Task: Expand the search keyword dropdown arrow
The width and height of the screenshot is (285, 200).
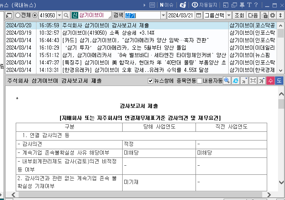Action: pos(163,16)
